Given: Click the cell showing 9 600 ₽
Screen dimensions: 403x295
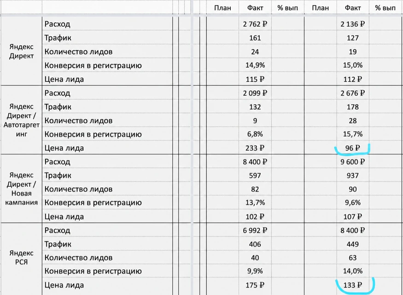Looking at the screenshot, I should pos(353,162).
